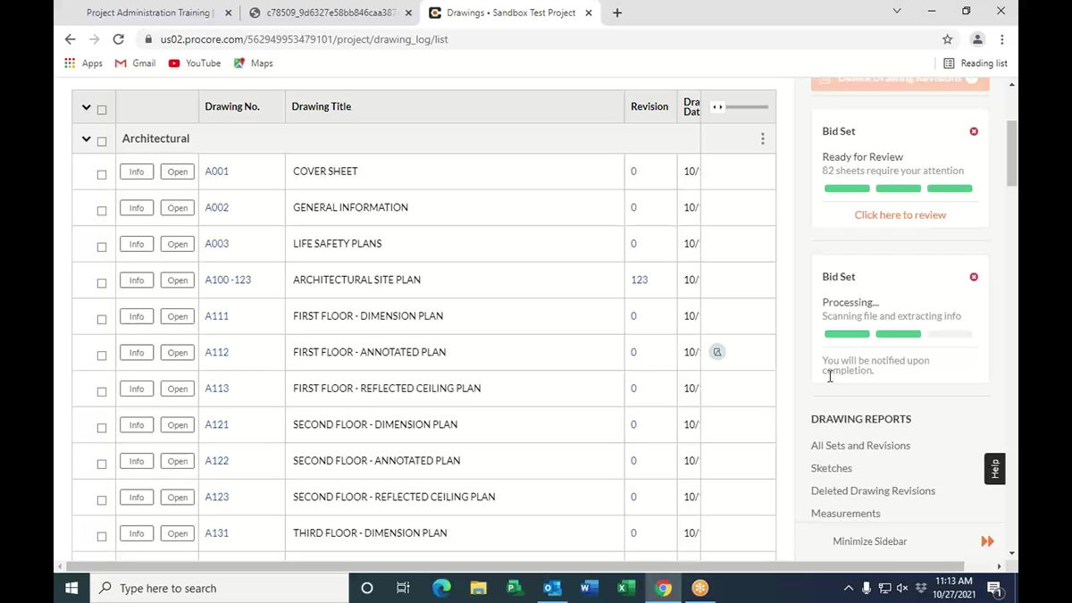Open the Sketches report link
The image size is (1072, 603).
tap(832, 468)
